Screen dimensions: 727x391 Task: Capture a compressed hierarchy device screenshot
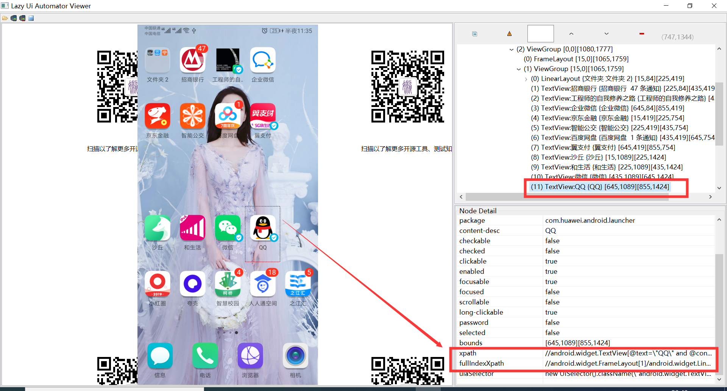22,18
